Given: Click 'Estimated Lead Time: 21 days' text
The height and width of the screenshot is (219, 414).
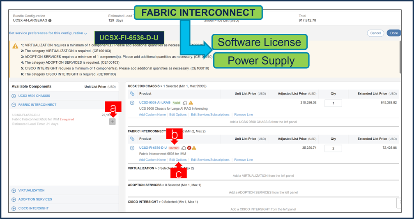Looking at the screenshot, I should click(x=35, y=124).
